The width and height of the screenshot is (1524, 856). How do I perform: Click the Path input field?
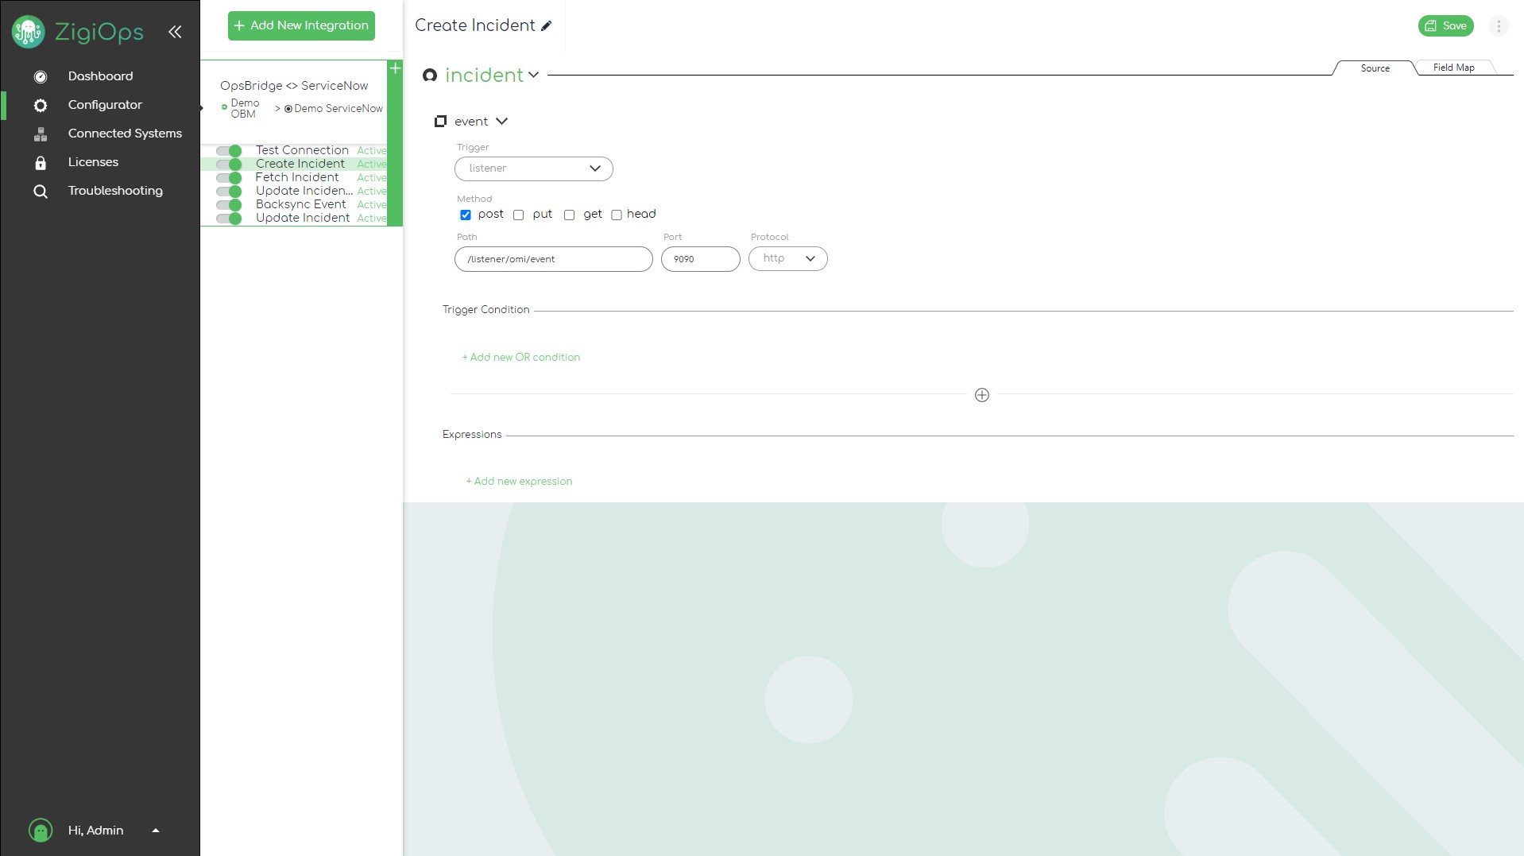553,259
